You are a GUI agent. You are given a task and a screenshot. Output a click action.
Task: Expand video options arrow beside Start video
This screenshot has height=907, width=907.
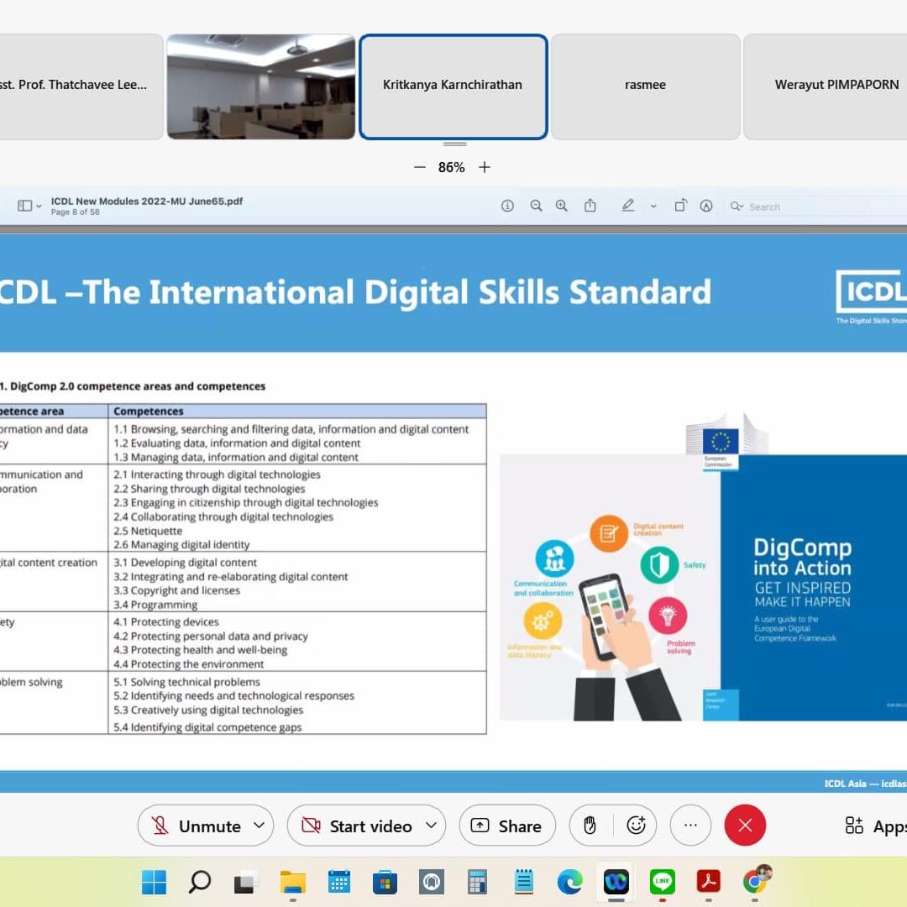coord(431,826)
